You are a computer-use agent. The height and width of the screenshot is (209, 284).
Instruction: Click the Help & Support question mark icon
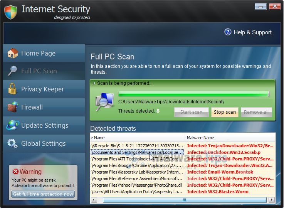point(228,32)
